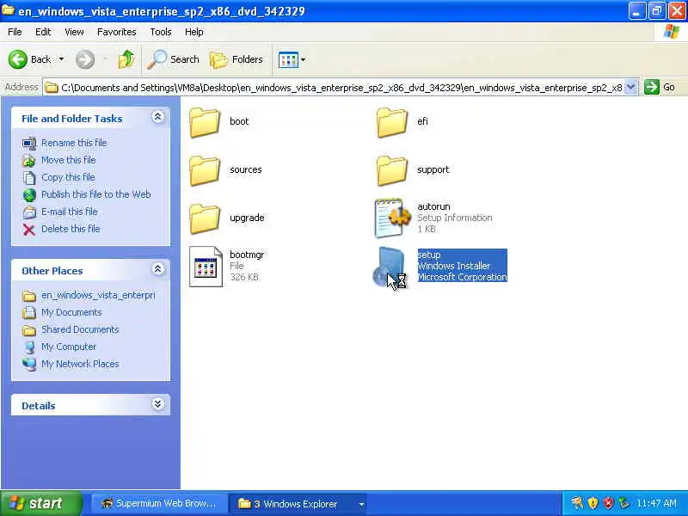Viewport: 688px width, 516px height.
Task: Expand the Details panel
Action: tap(158, 404)
